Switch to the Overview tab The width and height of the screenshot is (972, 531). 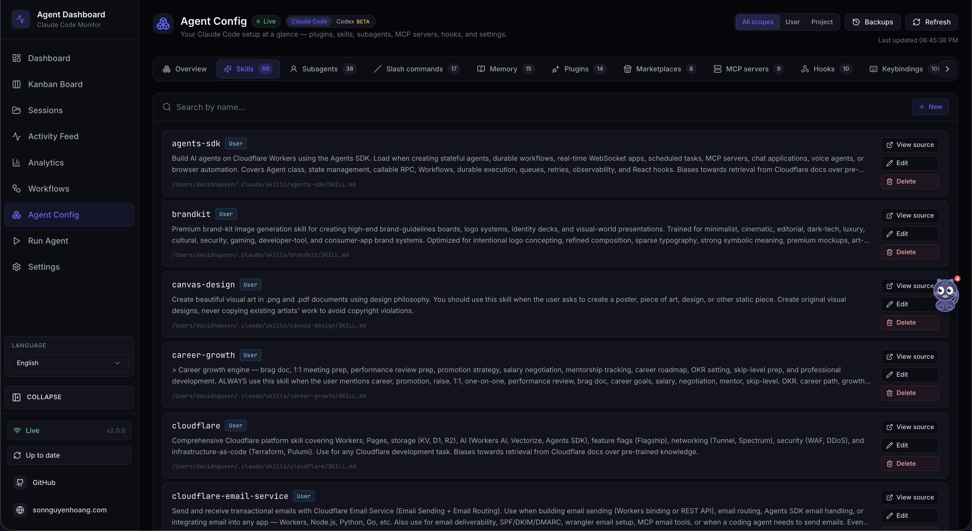coord(184,69)
